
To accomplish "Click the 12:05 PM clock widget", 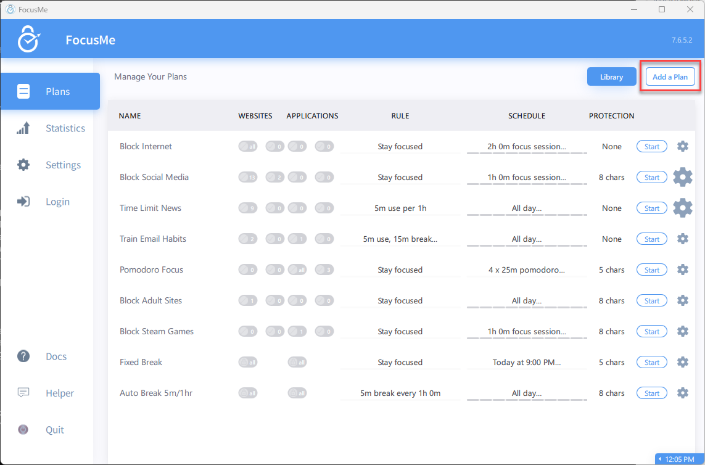I will coord(679,459).
